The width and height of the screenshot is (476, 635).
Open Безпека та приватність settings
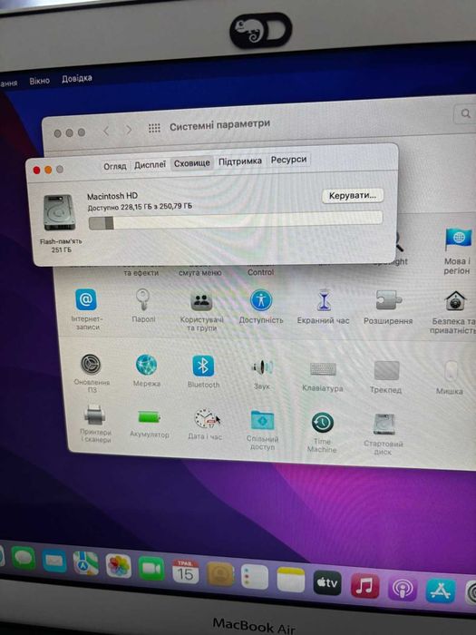[453, 312]
